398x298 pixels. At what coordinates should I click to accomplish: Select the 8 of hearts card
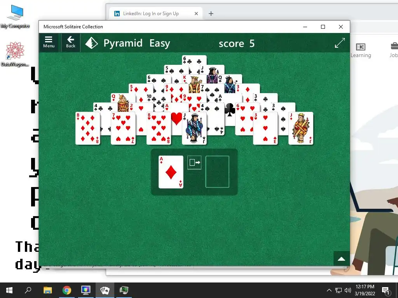pyautogui.click(x=159, y=128)
